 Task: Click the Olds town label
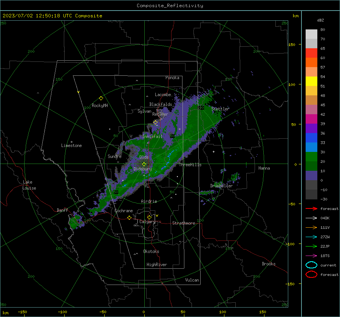pyautogui.click(x=144, y=157)
